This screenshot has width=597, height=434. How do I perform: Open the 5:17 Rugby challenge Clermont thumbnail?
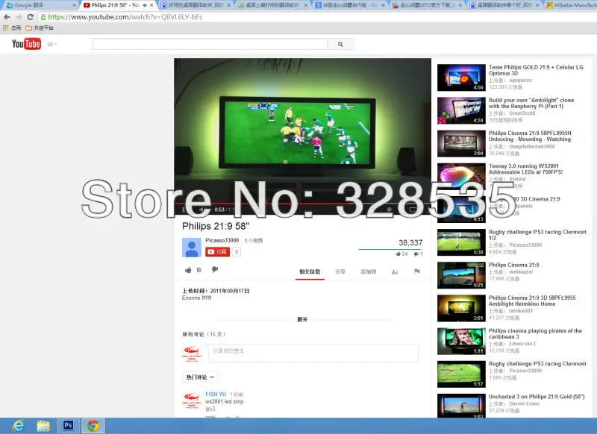[461, 374]
